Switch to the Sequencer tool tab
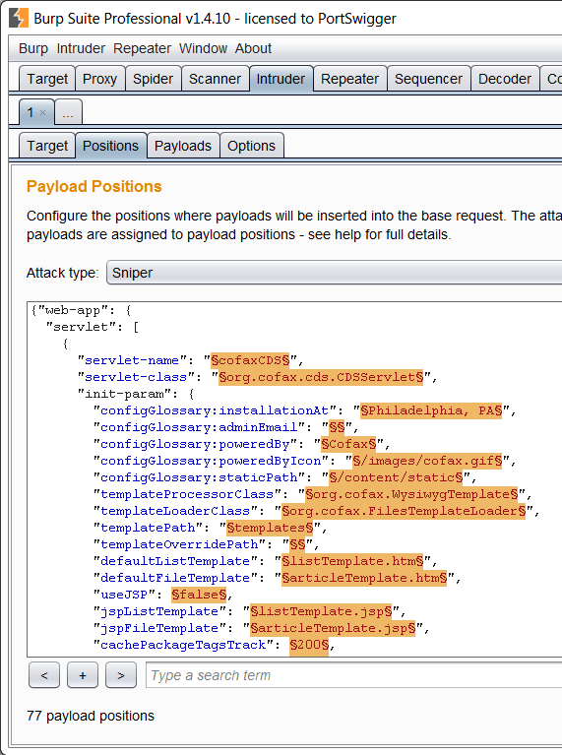 (428, 79)
